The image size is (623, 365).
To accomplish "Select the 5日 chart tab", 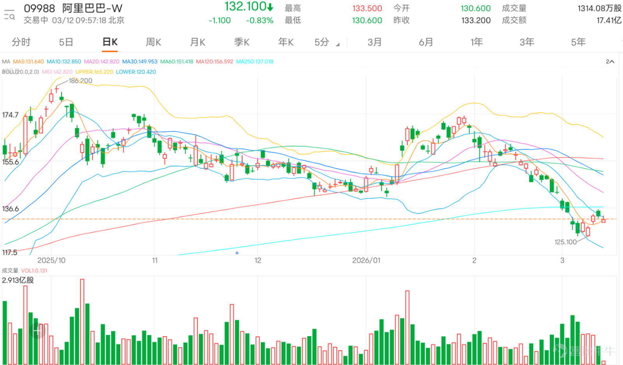I will 66,42.
